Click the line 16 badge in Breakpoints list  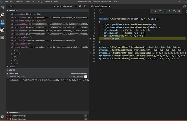pyautogui.click(x=86, y=119)
